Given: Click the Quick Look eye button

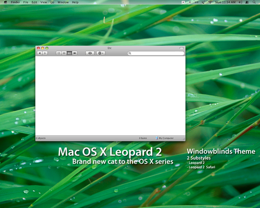Looking at the screenshot, I should (x=90, y=53).
